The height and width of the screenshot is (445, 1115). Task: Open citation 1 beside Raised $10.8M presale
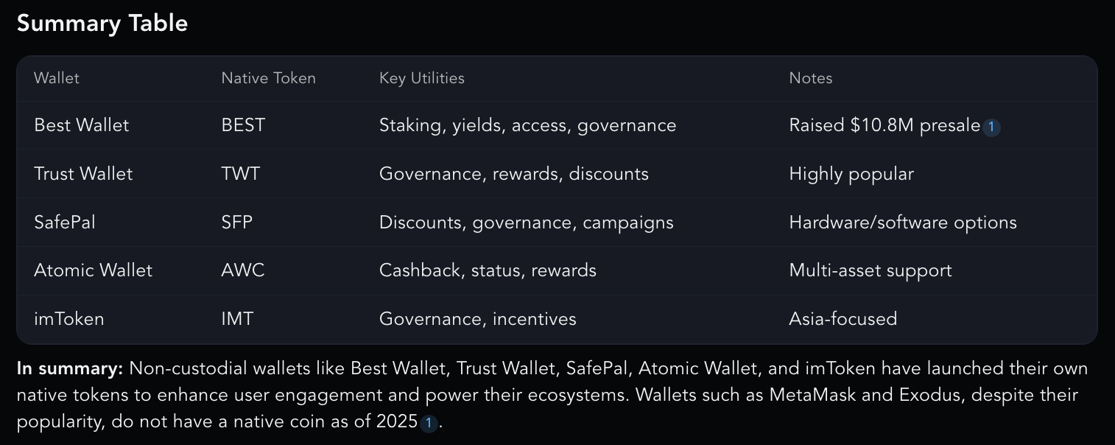(991, 127)
